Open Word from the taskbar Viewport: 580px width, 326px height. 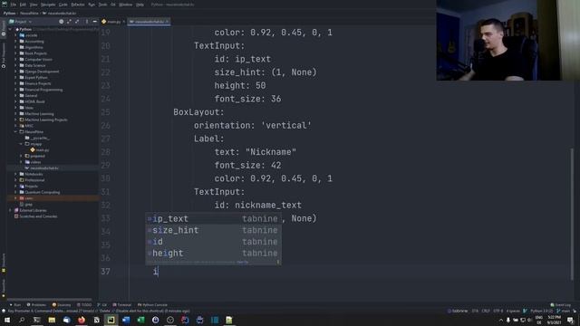pyautogui.click(x=126, y=320)
